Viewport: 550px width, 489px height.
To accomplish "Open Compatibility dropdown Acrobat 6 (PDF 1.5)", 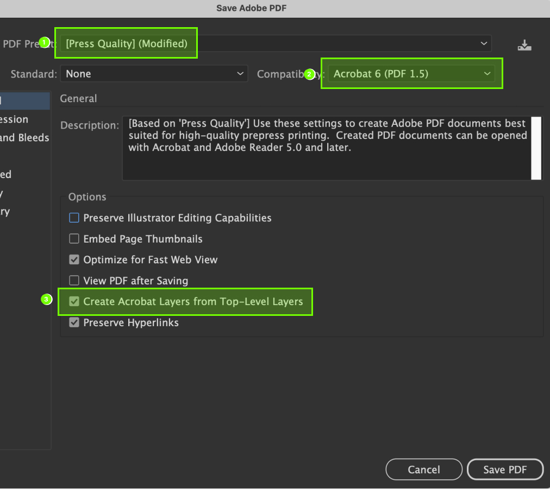I will pyautogui.click(x=411, y=74).
